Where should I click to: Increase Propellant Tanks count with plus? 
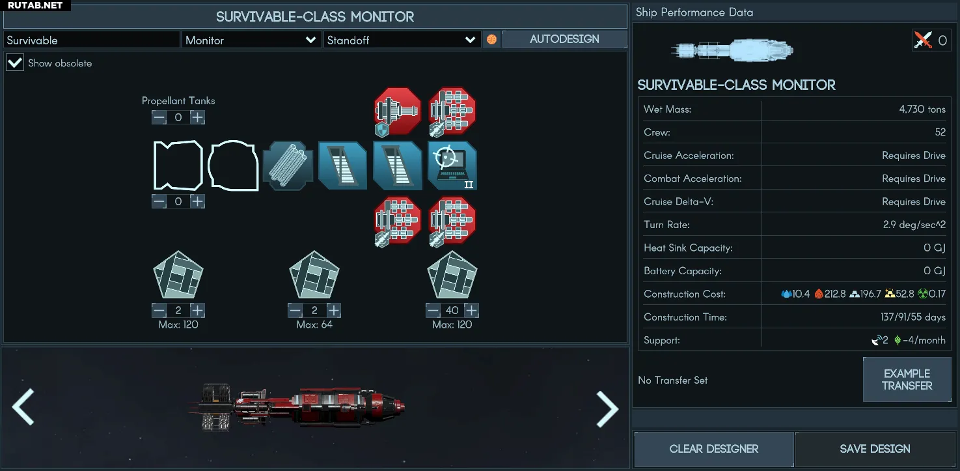coord(197,117)
